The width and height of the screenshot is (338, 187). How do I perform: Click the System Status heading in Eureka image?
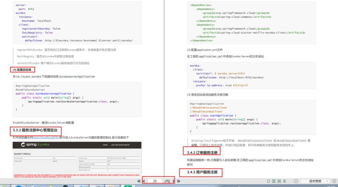pyautogui.click(x=22, y=154)
